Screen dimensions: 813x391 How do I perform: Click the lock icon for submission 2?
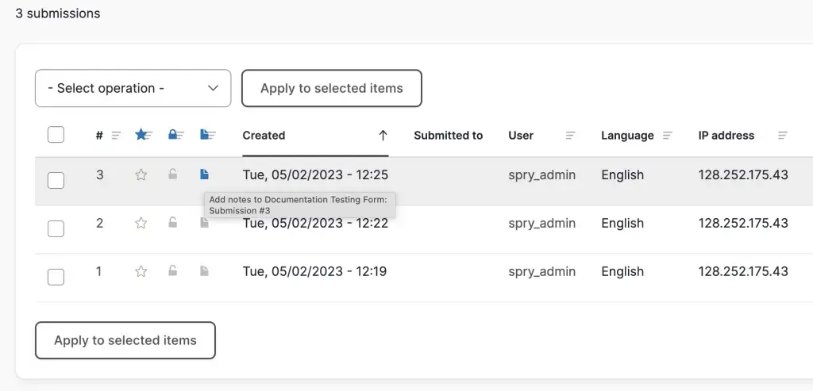pyautogui.click(x=173, y=223)
